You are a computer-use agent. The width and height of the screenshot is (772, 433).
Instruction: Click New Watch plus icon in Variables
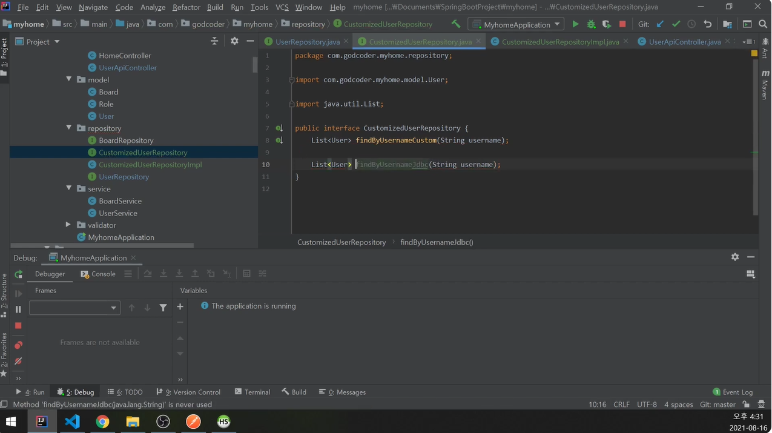[180, 306]
